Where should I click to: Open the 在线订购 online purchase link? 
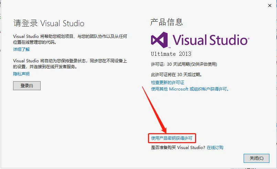[215, 147]
